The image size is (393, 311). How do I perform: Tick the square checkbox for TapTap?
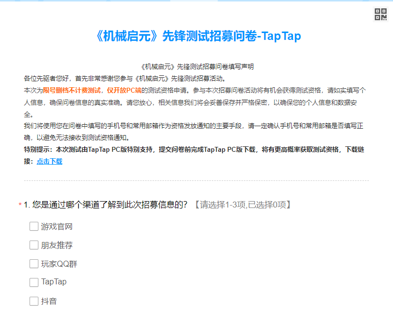[x=34, y=282]
